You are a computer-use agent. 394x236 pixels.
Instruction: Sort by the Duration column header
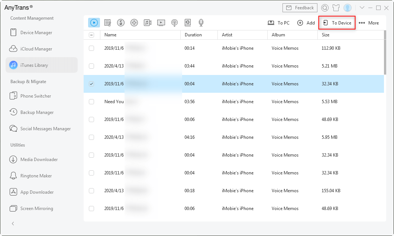point(199,35)
